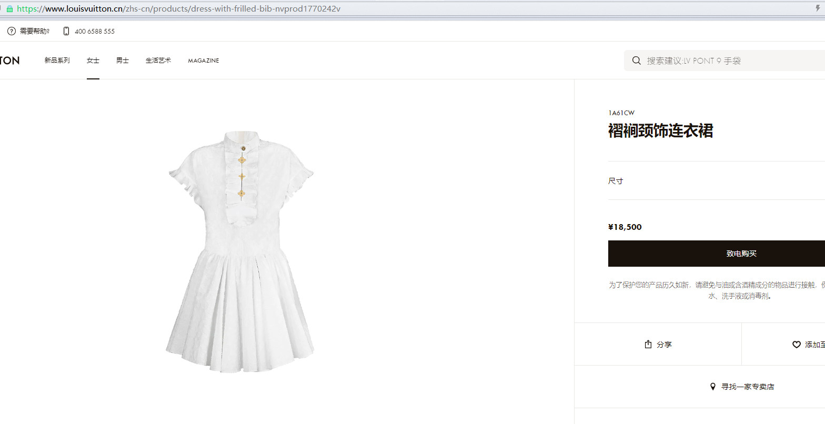Click the 400 6588 555 phone number
825x424 pixels.
coord(95,31)
